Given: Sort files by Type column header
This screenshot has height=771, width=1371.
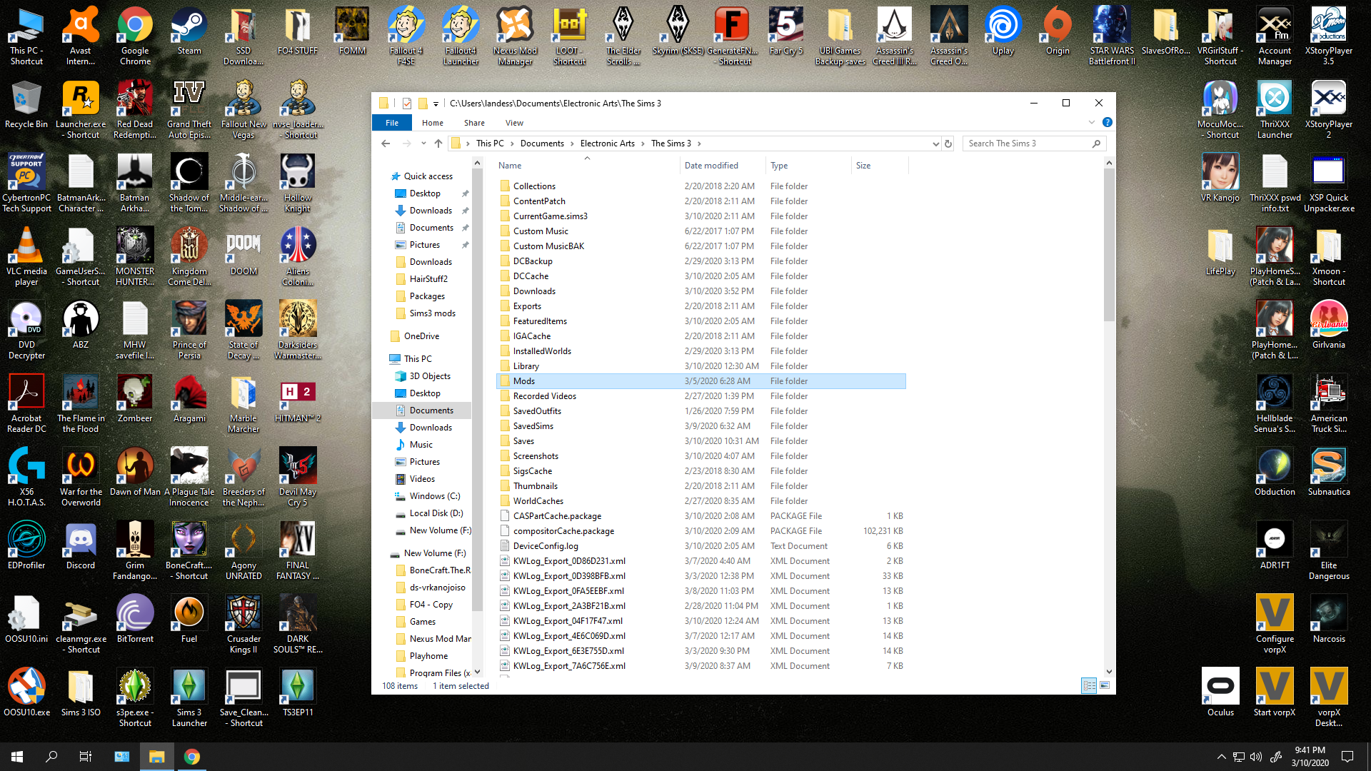Looking at the screenshot, I should (x=808, y=166).
